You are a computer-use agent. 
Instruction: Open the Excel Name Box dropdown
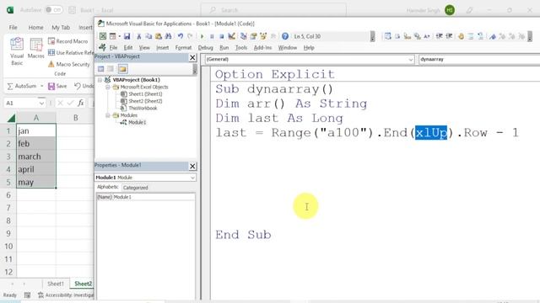pos(41,103)
